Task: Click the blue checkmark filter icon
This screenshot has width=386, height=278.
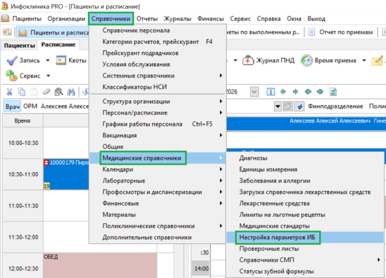Action: [x=300, y=107]
